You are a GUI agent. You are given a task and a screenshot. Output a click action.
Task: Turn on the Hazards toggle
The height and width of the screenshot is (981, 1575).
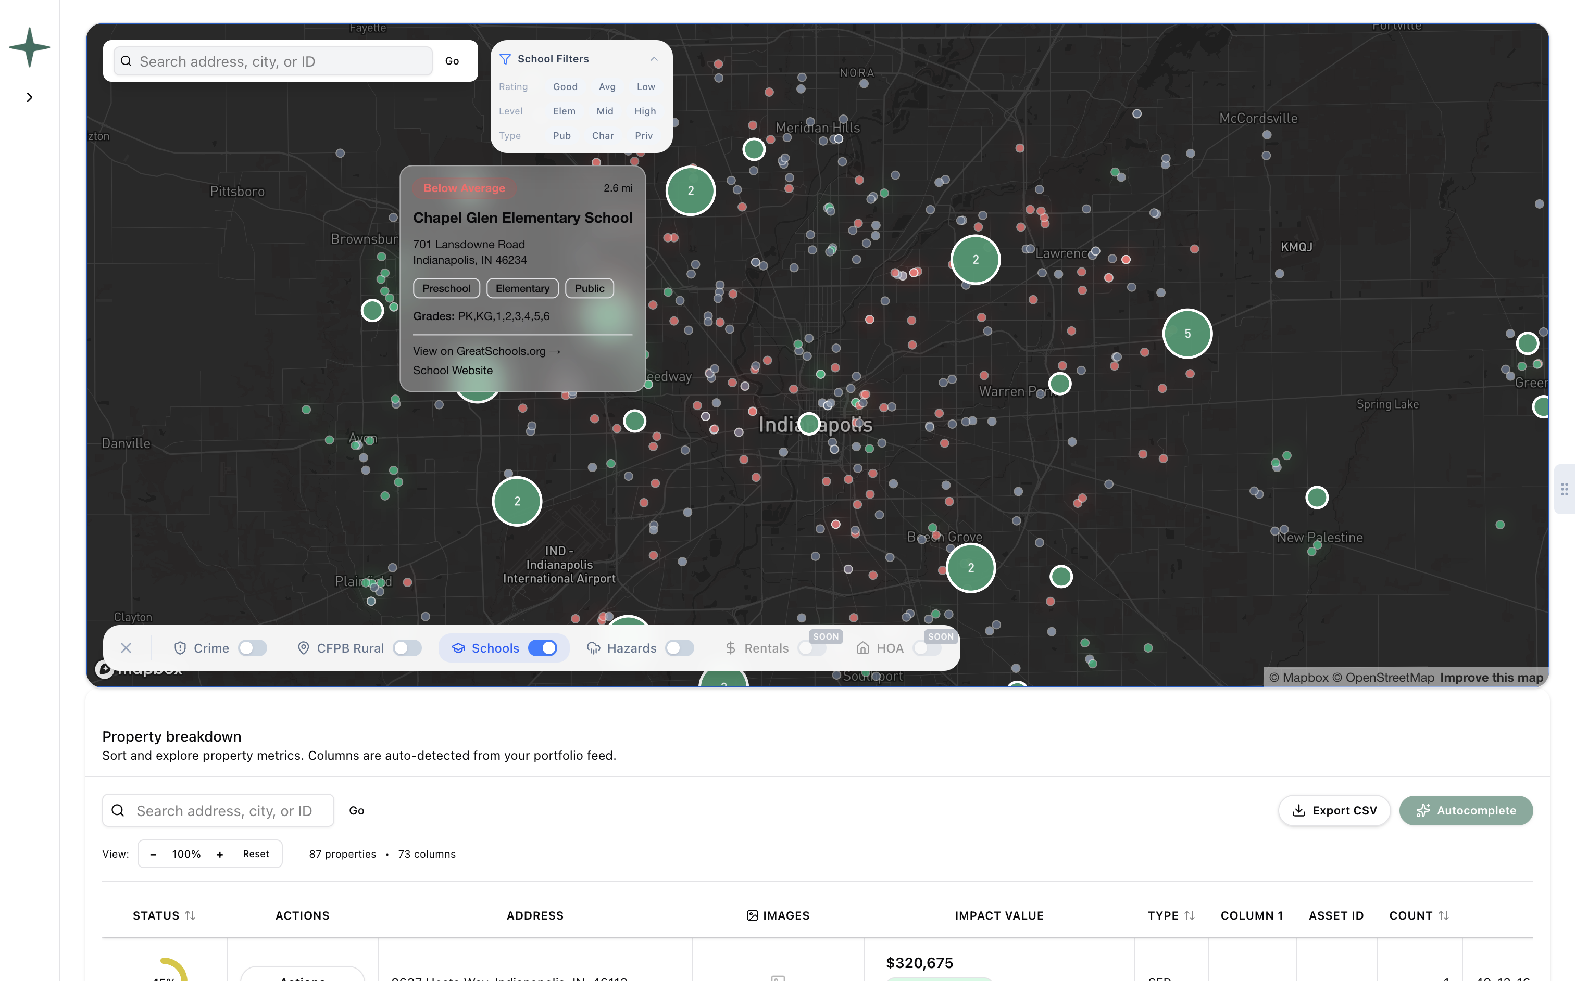tap(680, 647)
